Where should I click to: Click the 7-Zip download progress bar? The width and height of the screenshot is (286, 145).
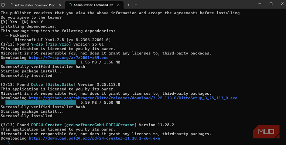tap(38, 62)
